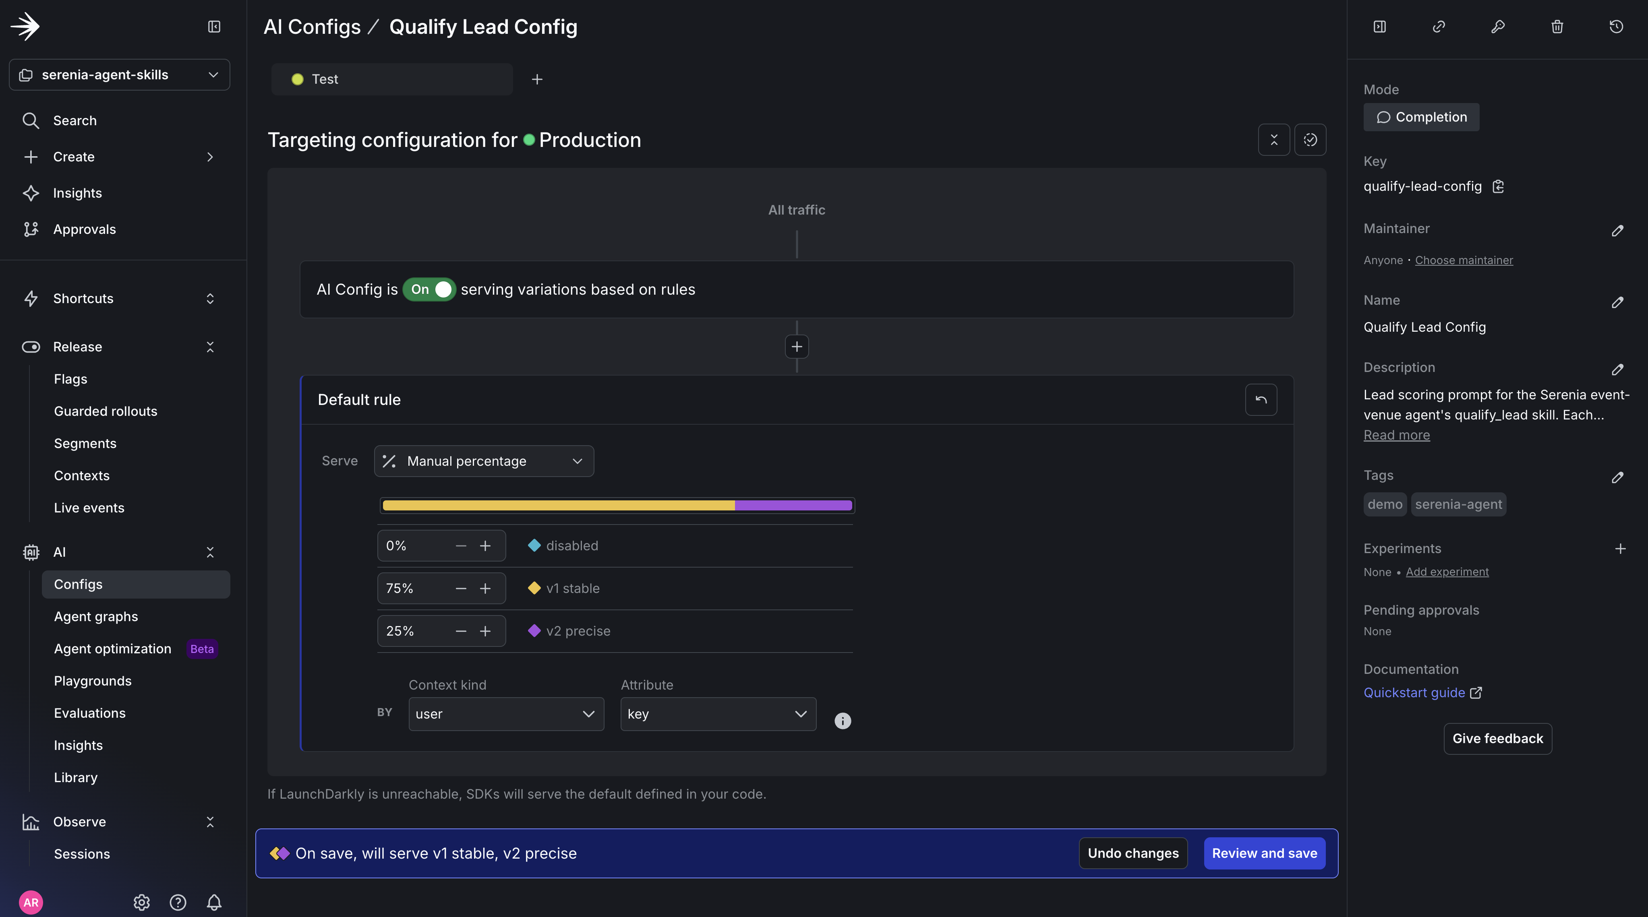Image resolution: width=1648 pixels, height=917 pixels.
Task: Collapse the Observe section
Action: pos(210,822)
